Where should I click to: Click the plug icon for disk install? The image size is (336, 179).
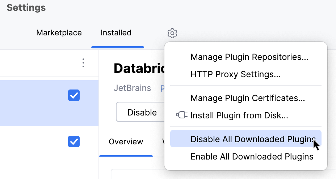click(181, 115)
